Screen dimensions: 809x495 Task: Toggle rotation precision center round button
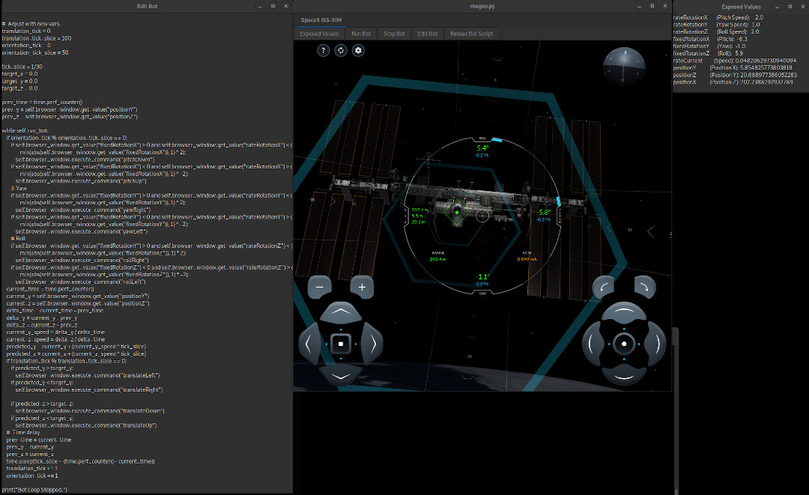click(624, 344)
